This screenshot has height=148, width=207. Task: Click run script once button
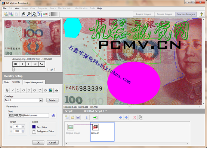coord(95,117)
